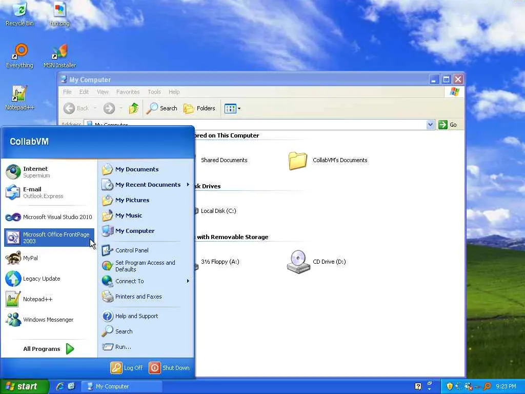Open Help menu in My Computer
525x394 pixels.
(x=174, y=92)
